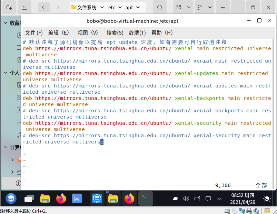Open the 搜索(S) terminal menu
The height and width of the screenshot is (214, 277).
coord(115,33)
